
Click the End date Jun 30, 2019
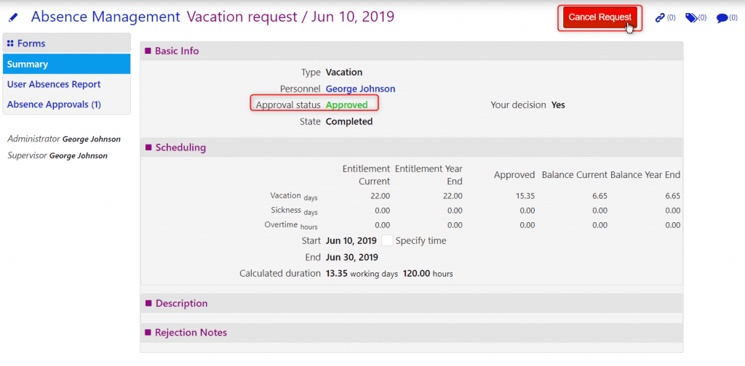[352, 257]
